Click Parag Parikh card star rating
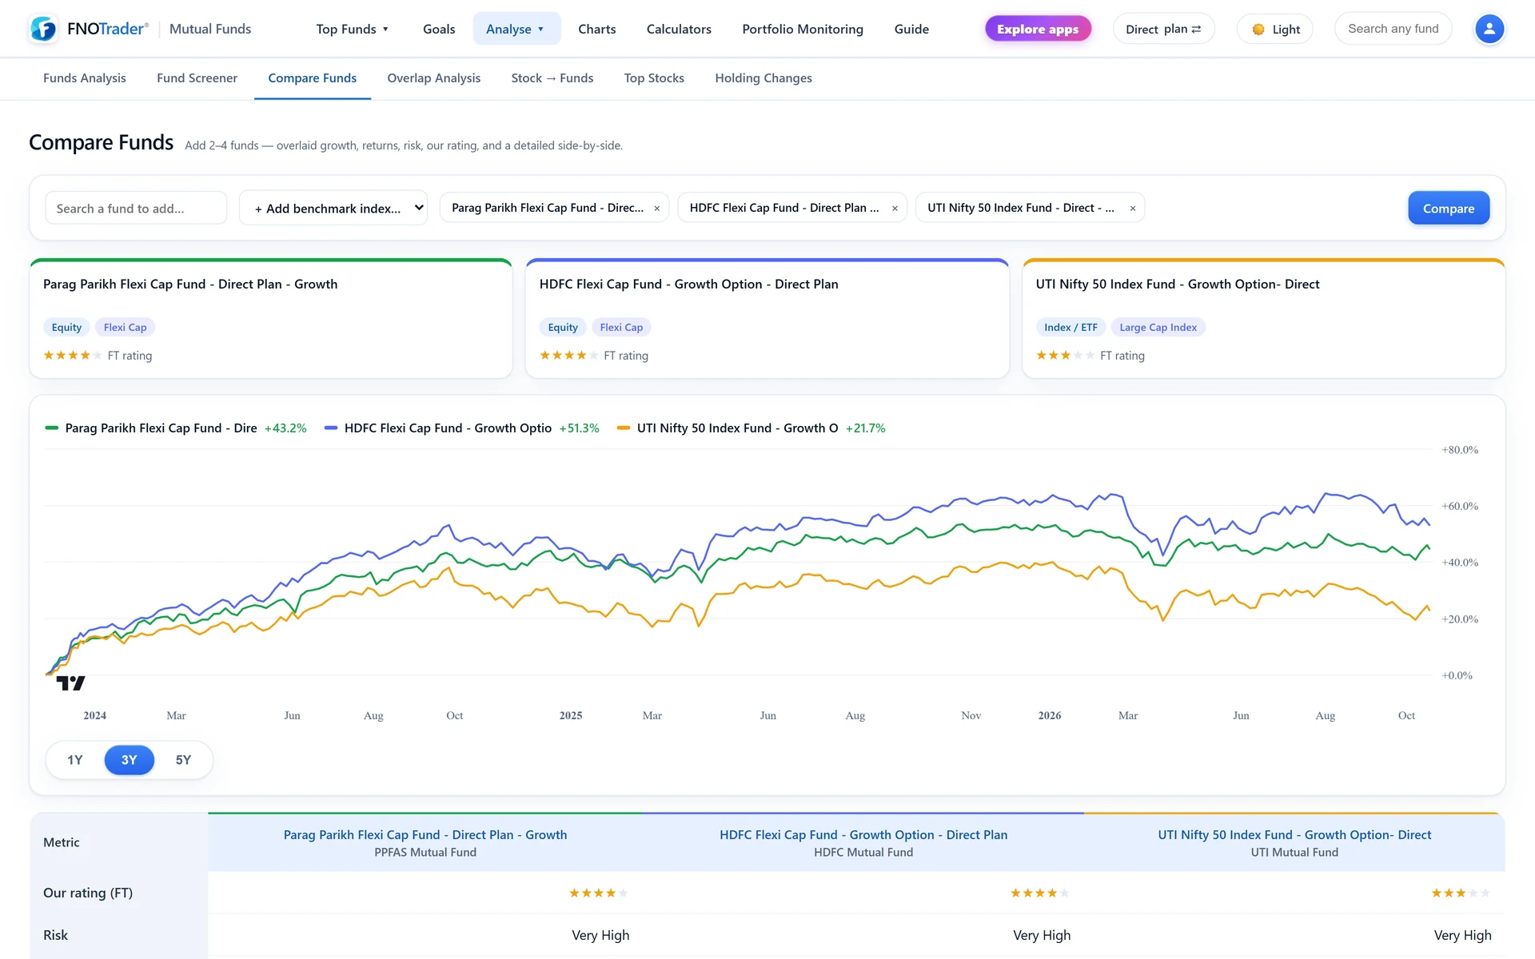This screenshot has height=959, width=1535. pyautogui.click(x=73, y=356)
